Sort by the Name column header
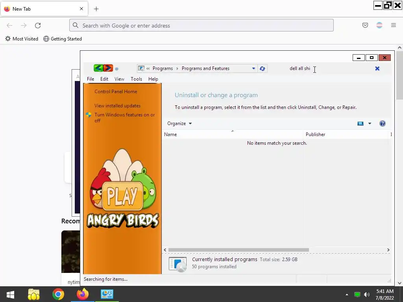 pyautogui.click(x=232, y=134)
